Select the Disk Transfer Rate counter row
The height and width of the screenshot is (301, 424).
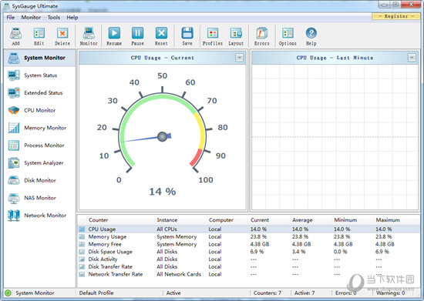tap(249, 266)
